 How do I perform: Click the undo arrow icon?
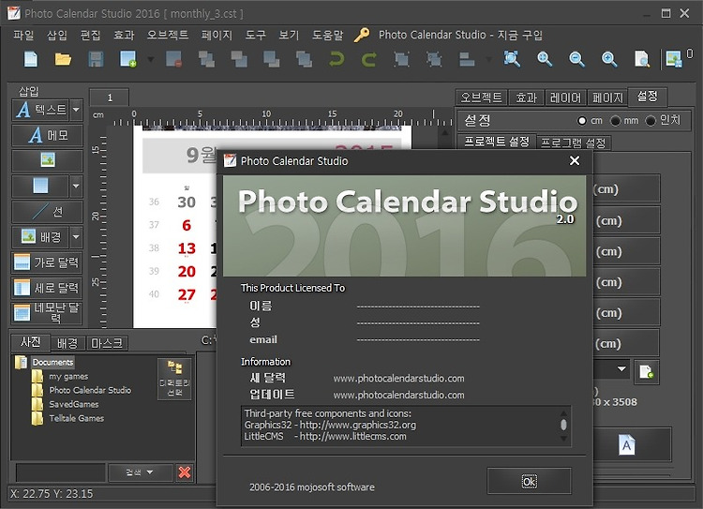pos(337,59)
